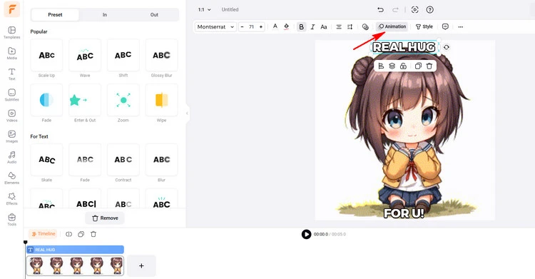Apply the Scale Up animation preset

coord(46,55)
